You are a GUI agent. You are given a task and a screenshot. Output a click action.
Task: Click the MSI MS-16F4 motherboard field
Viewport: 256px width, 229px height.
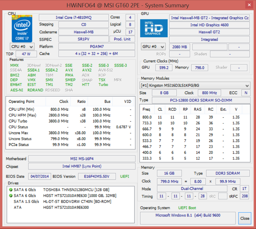tap(82, 159)
